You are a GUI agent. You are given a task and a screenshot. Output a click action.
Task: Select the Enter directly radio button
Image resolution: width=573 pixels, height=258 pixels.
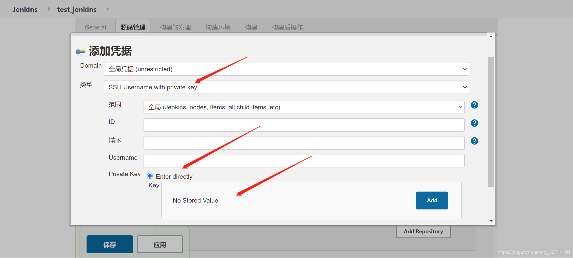[150, 176]
